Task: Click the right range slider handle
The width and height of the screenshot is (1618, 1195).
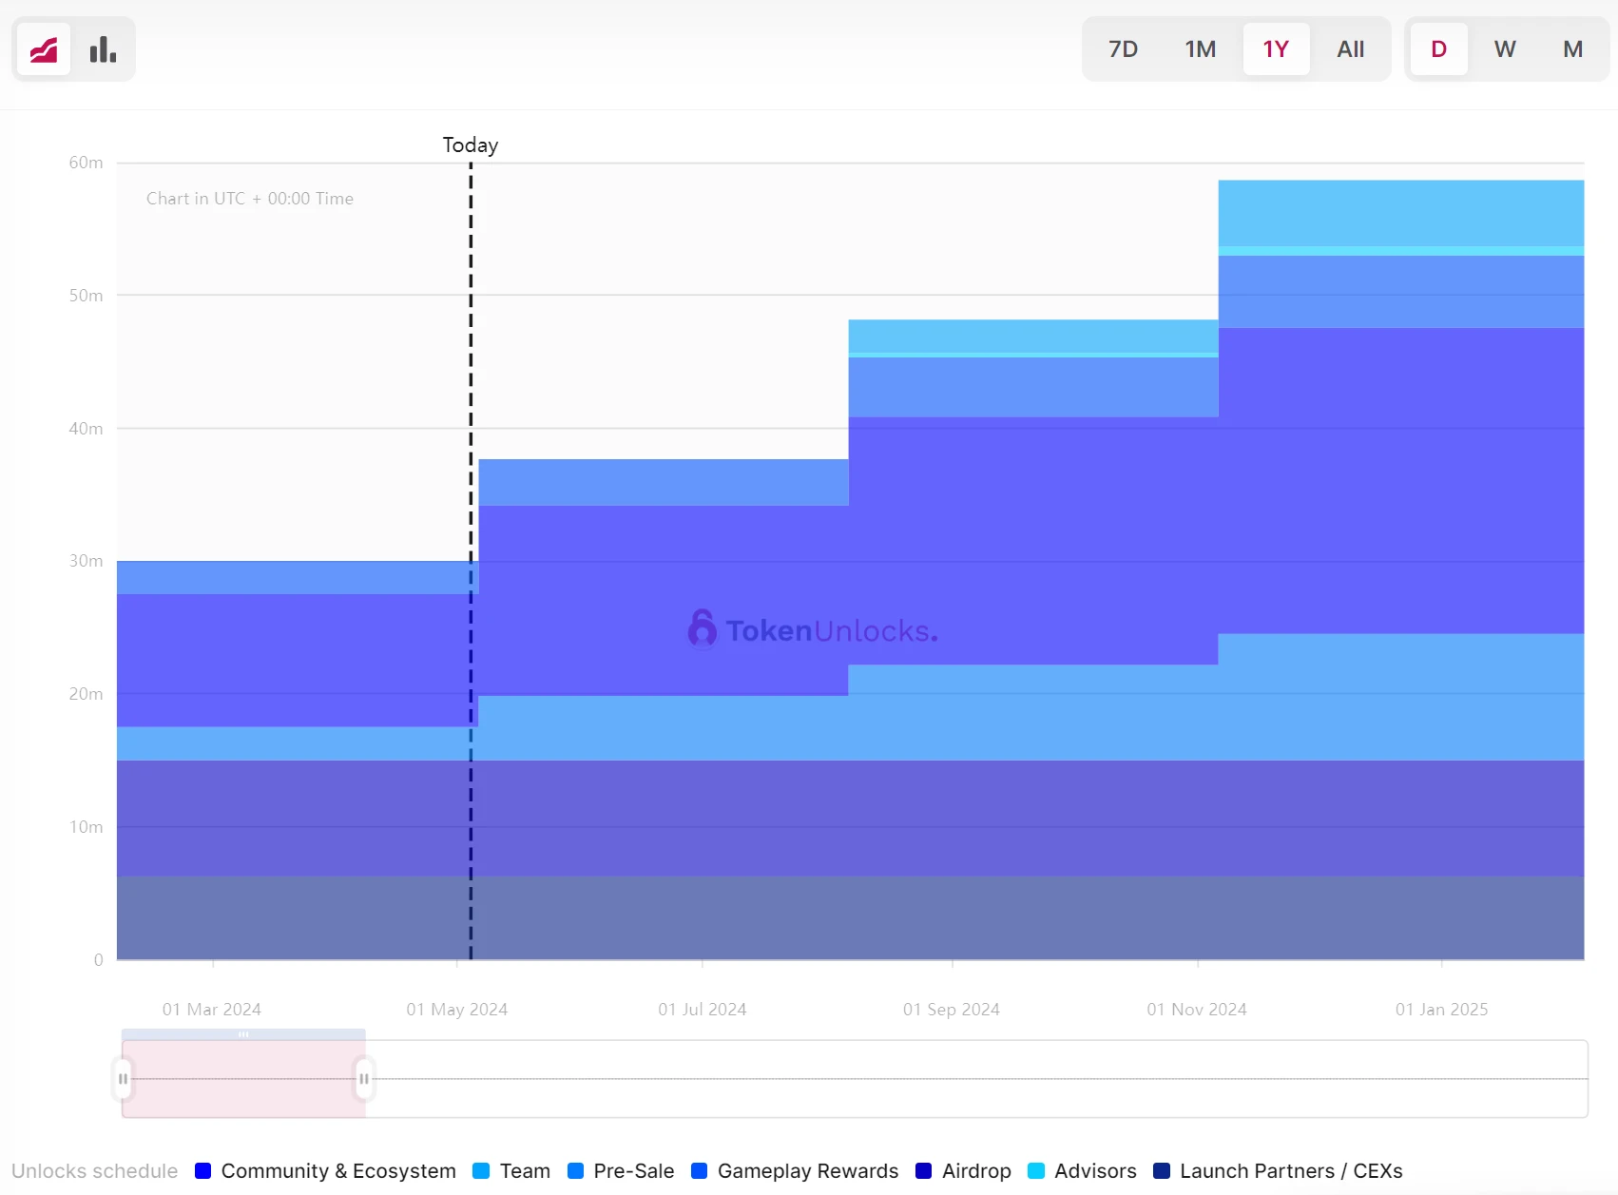Action: (364, 1079)
